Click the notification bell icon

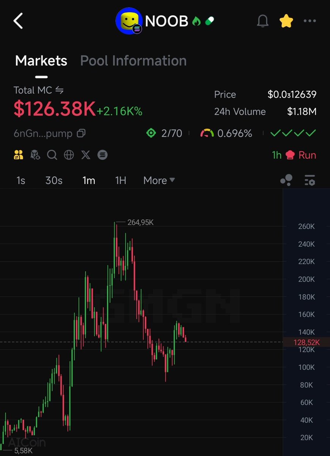pos(263,21)
